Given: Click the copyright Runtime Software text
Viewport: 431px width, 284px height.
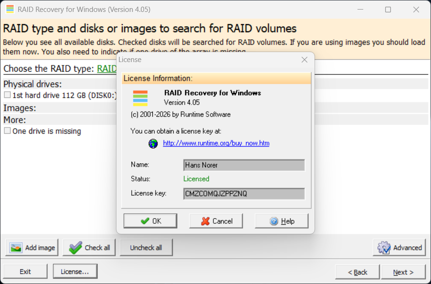Looking at the screenshot, I should point(180,115).
